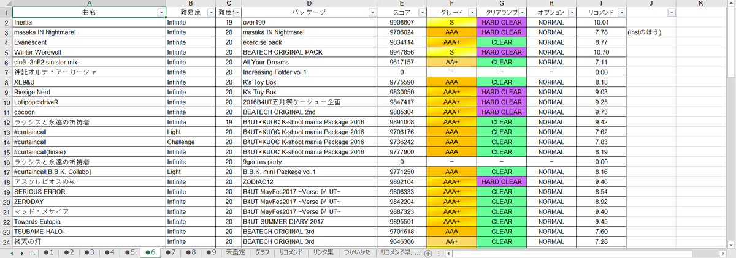Switch to sheet tab ●7
This screenshot has height=258, width=736.
click(x=171, y=252)
